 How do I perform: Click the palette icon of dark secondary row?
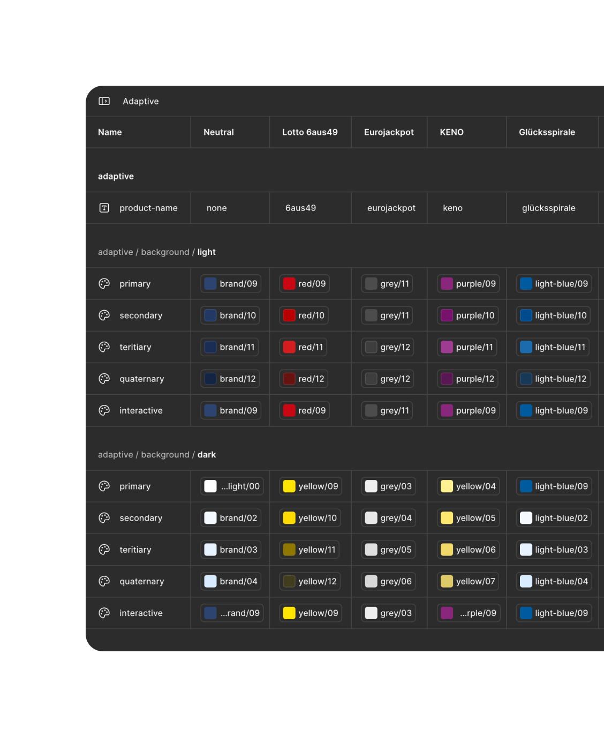coord(104,518)
